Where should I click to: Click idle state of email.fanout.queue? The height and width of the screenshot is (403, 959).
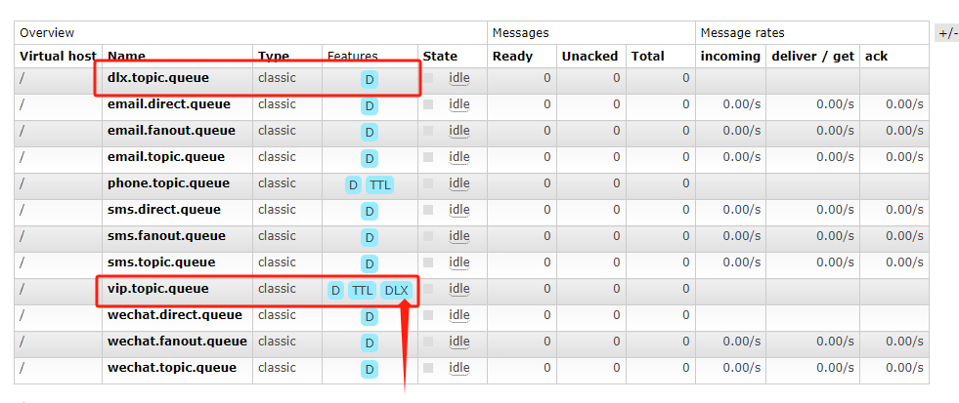[x=458, y=131]
